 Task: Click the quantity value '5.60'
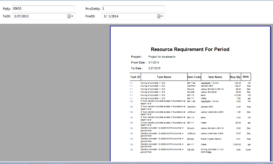click(x=239, y=150)
